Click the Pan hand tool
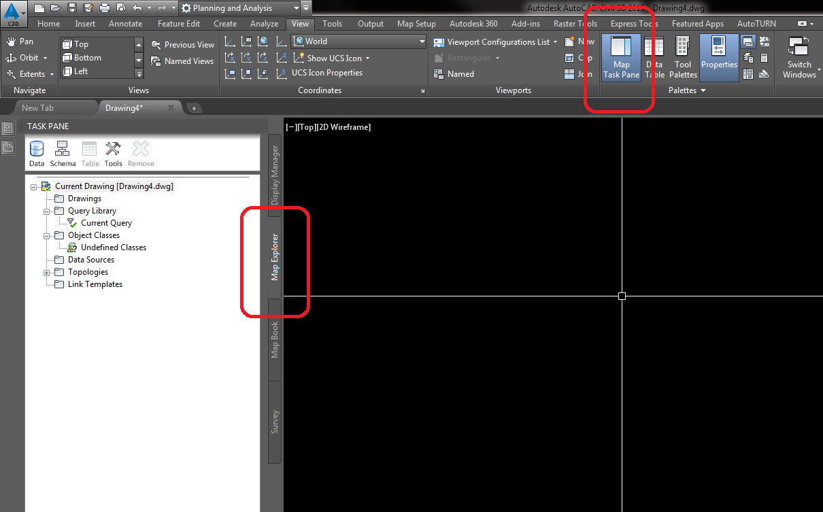This screenshot has height=512, width=823. pos(20,41)
